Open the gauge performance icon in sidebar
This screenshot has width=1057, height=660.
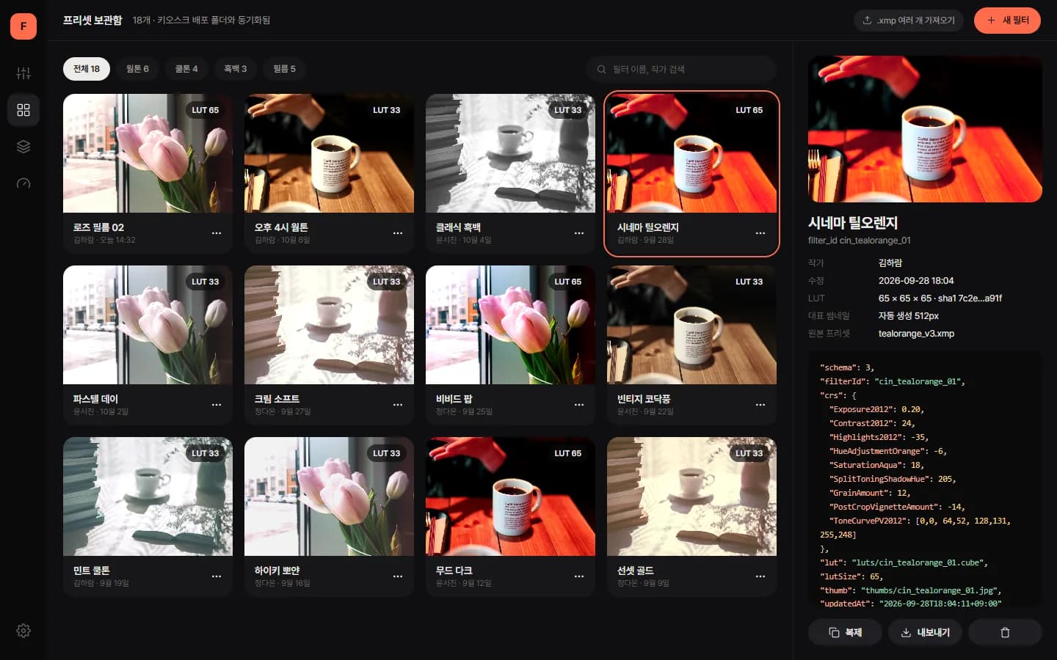[23, 183]
